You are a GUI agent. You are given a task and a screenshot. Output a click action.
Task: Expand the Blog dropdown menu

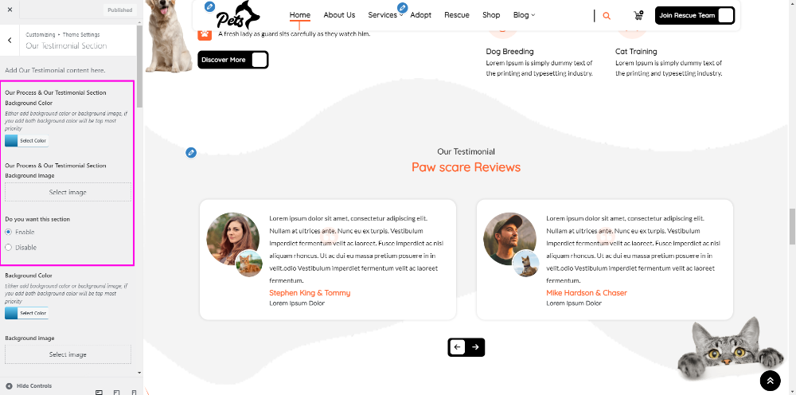[x=524, y=15]
